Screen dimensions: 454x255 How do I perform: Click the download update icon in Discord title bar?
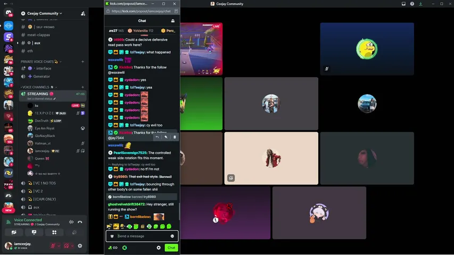pos(420,4)
